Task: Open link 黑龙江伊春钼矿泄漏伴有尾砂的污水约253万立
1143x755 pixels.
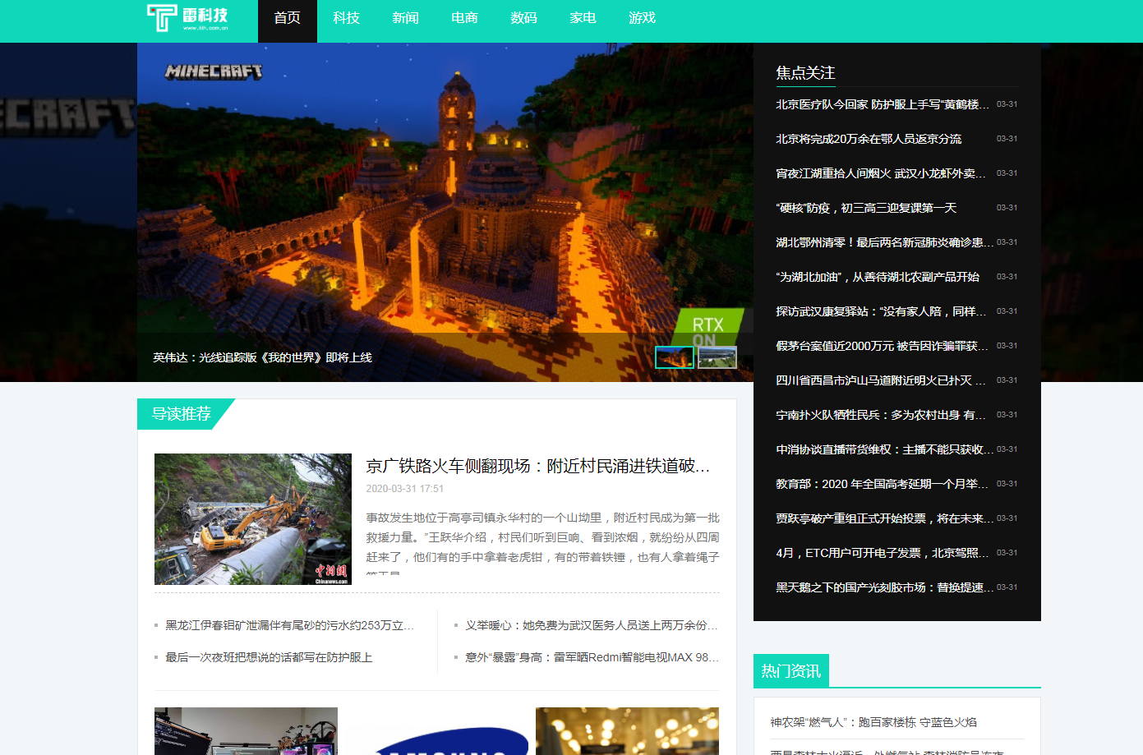Action: (289, 625)
